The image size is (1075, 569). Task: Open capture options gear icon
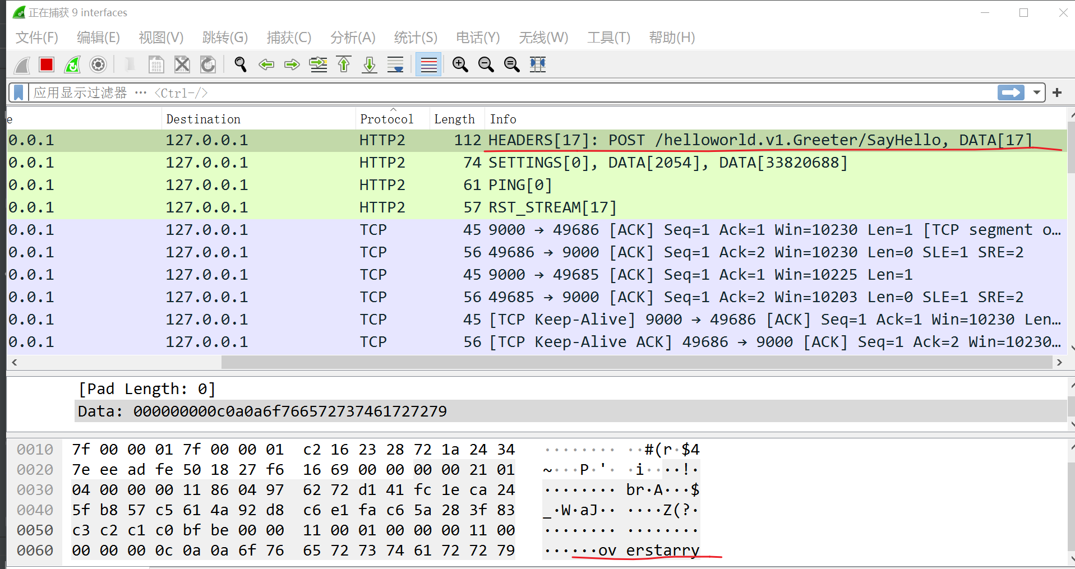(98, 65)
